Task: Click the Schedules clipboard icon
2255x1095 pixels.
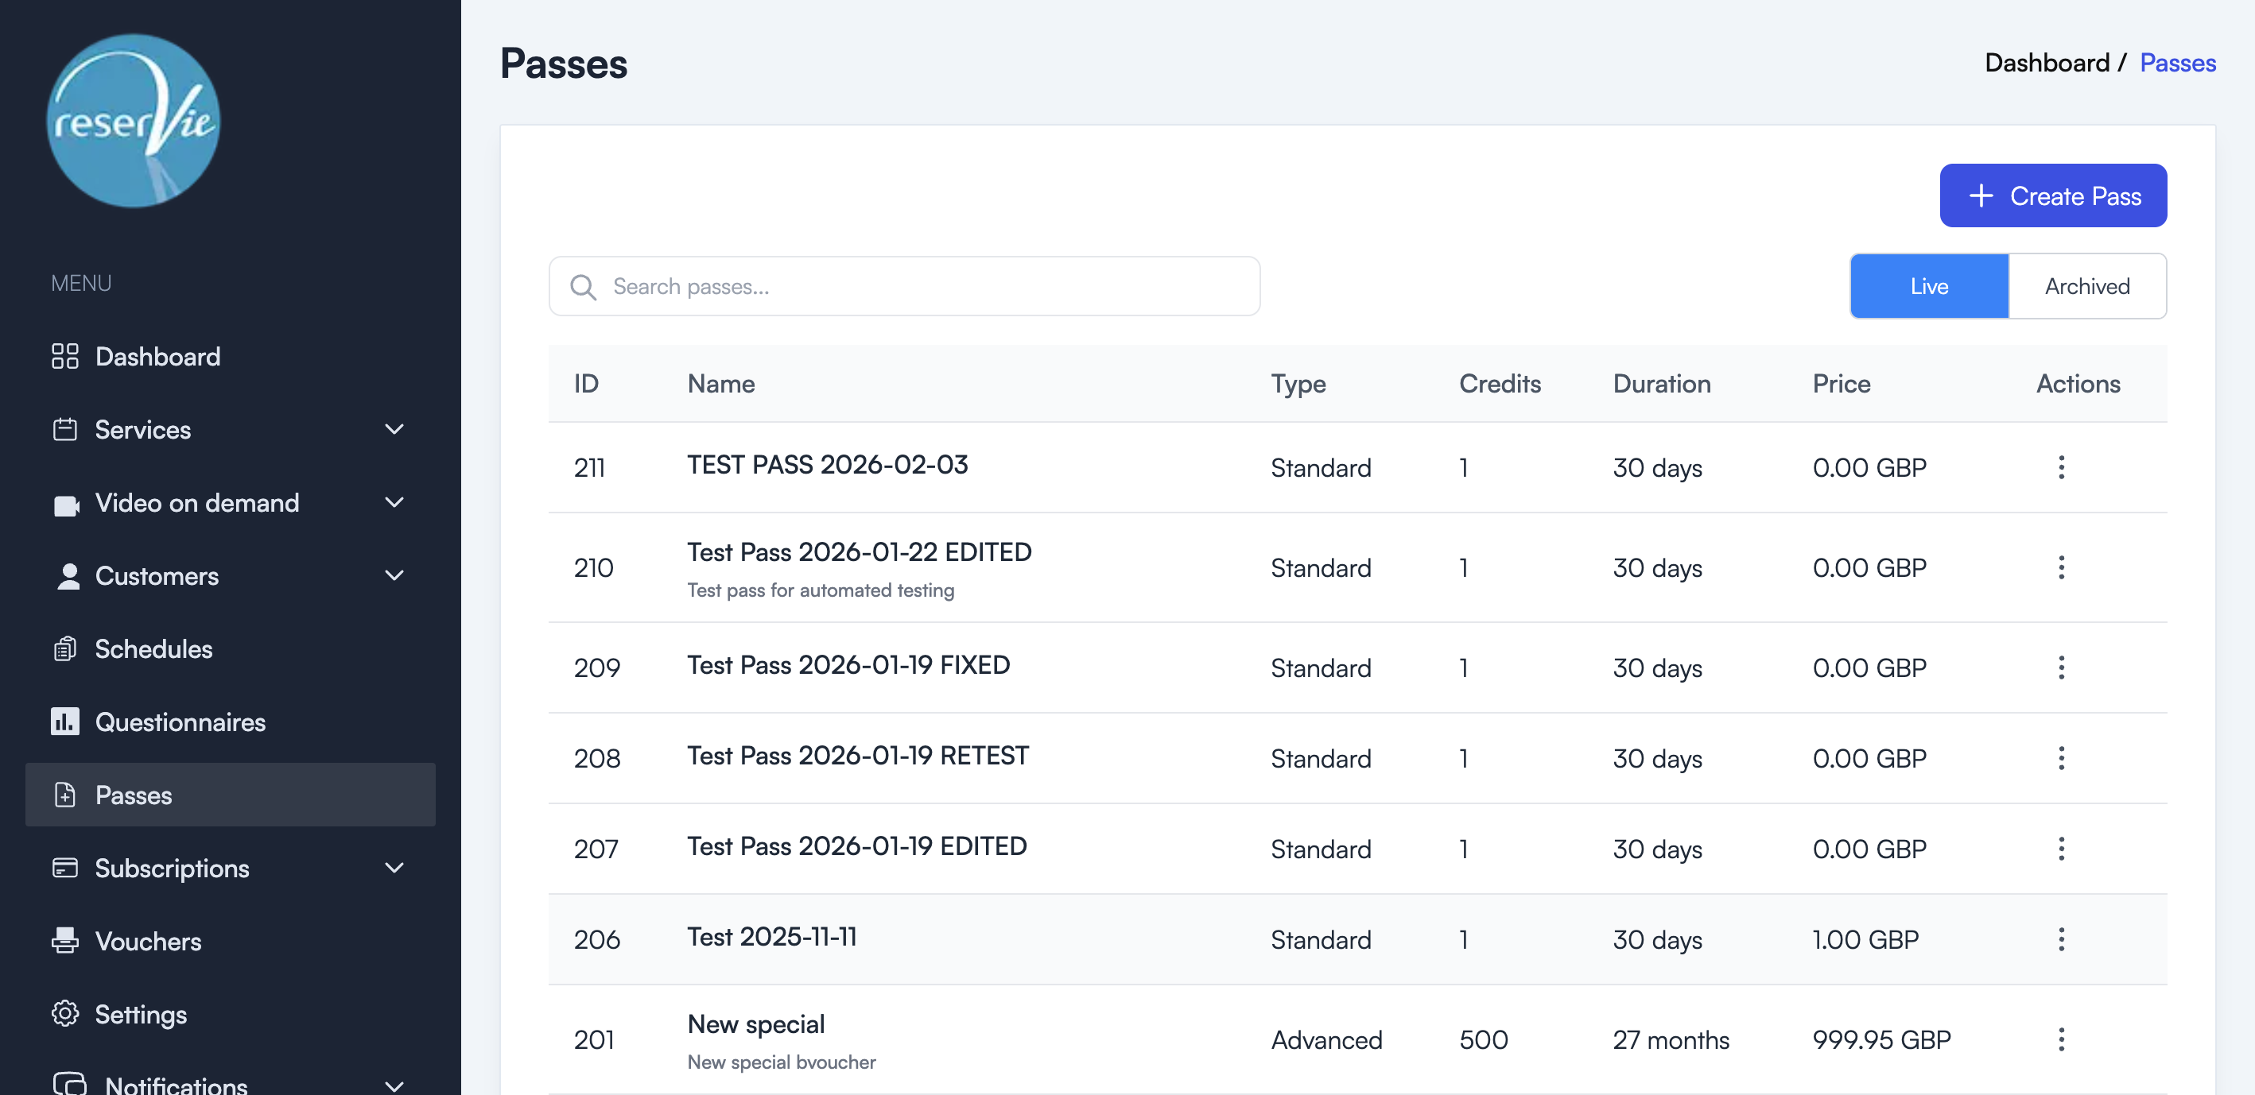Action: click(66, 649)
